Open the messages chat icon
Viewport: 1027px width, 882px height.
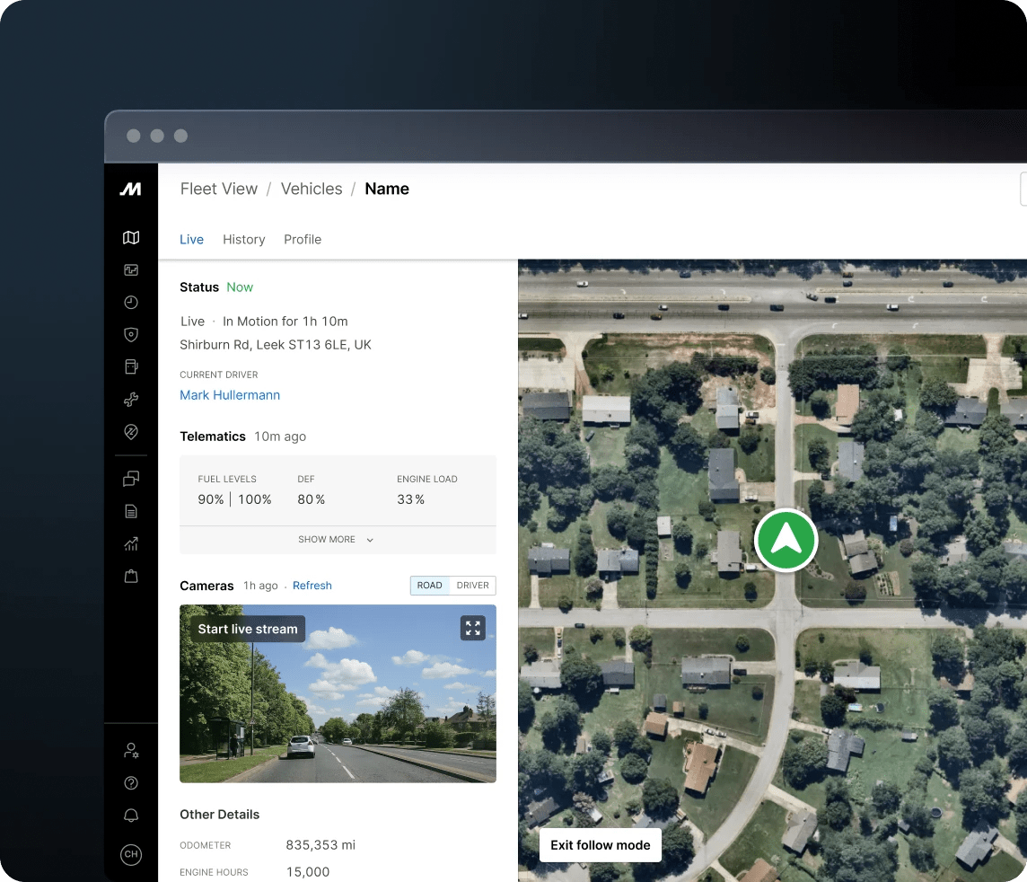click(x=131, y=478)
